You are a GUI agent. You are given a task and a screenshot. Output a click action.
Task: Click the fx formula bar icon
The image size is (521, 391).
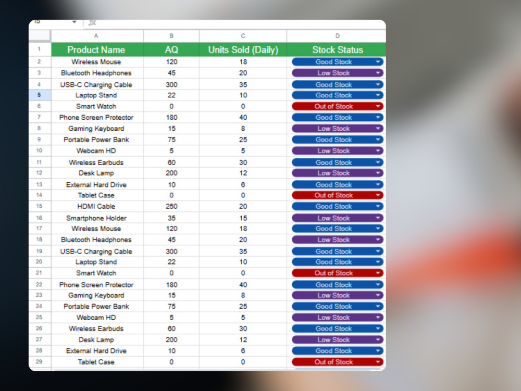coord(92,22)
